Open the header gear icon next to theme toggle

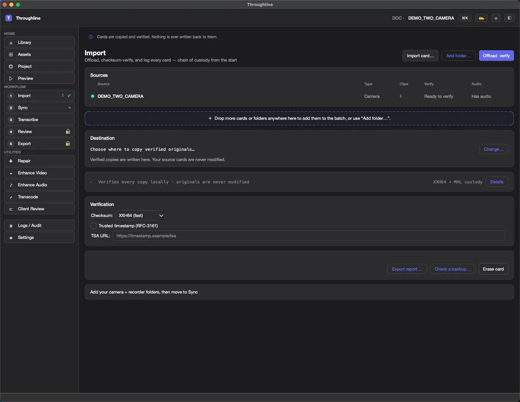(496, 18)
